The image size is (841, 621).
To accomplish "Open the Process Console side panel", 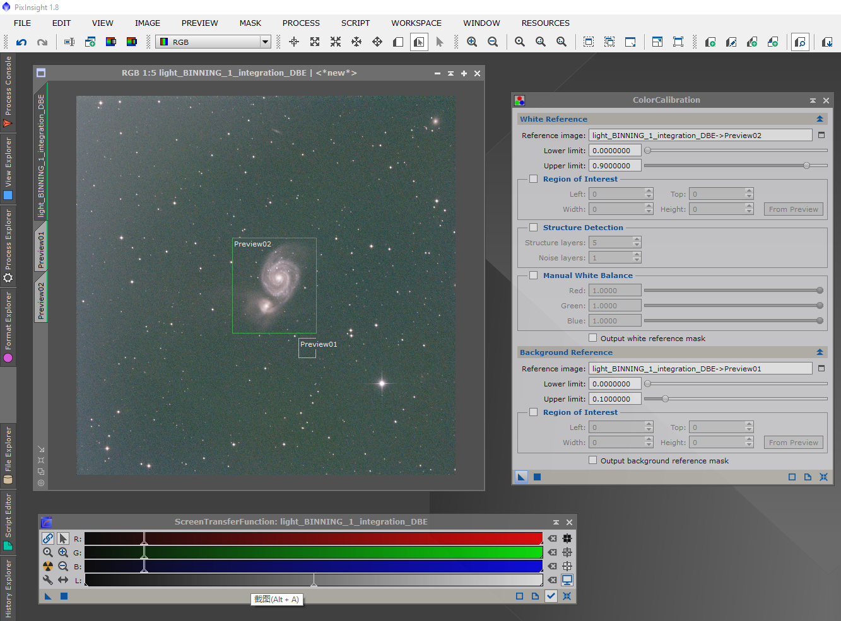I will coord(8,92).
